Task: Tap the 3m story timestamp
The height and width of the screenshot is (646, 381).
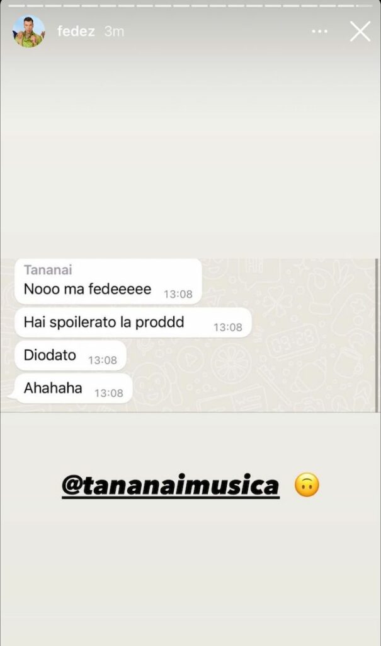Action: pos(114,32)
